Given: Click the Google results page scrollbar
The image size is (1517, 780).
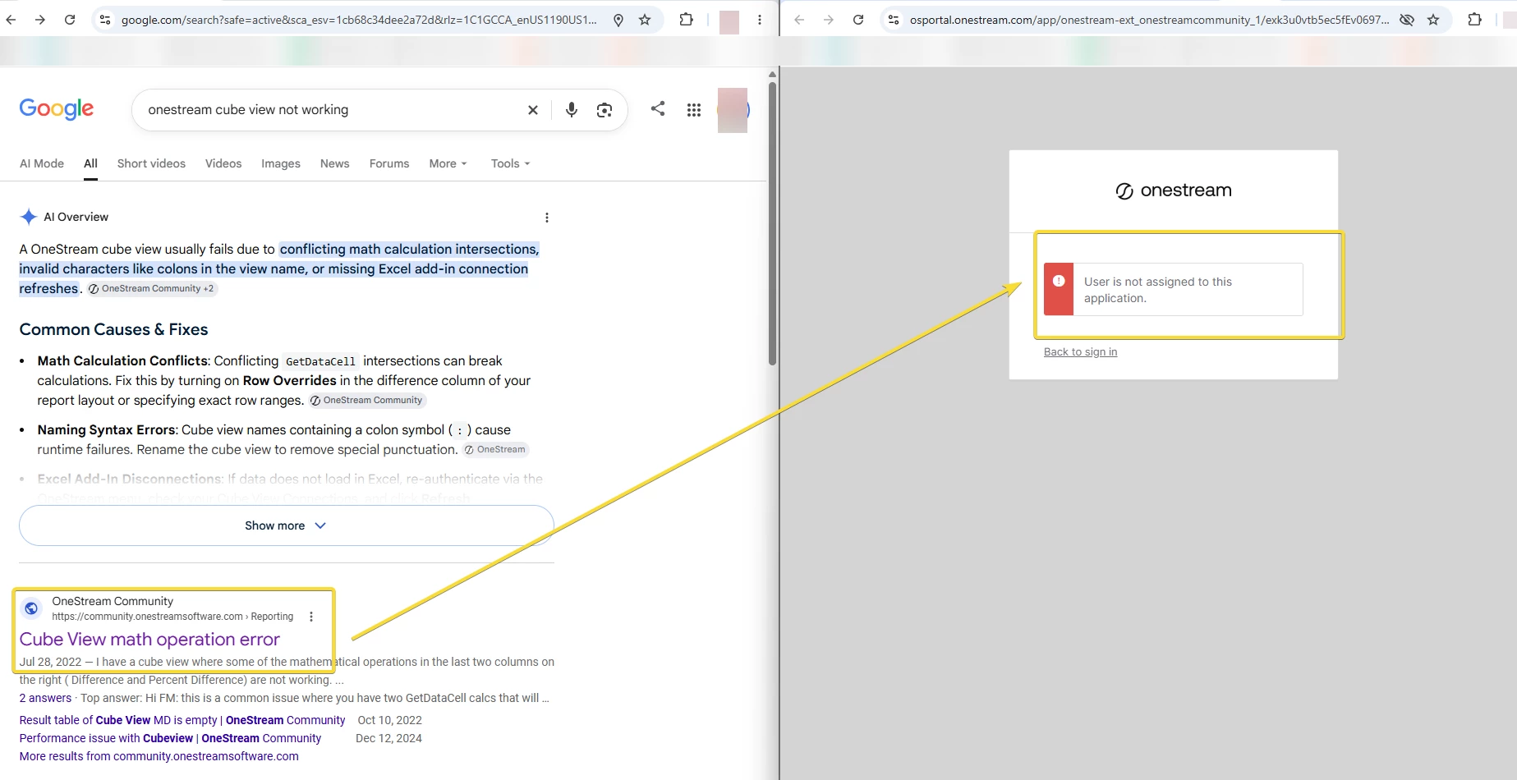Looking at the screenshot, I should point(772,222).
